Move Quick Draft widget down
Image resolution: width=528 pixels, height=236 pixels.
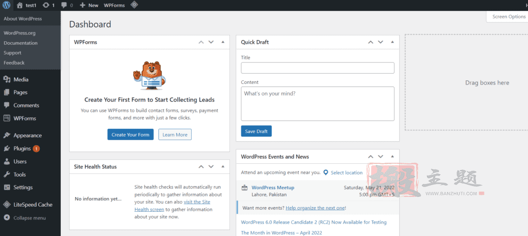click(x=381, y=42)
